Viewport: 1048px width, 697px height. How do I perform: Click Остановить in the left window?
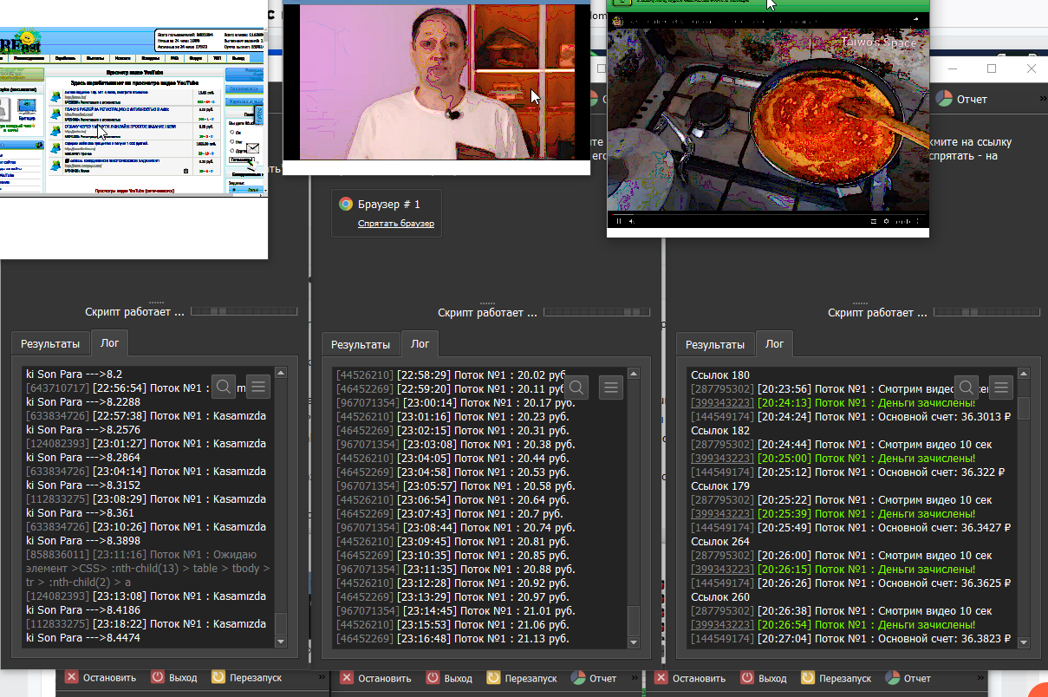pos(101,678)
